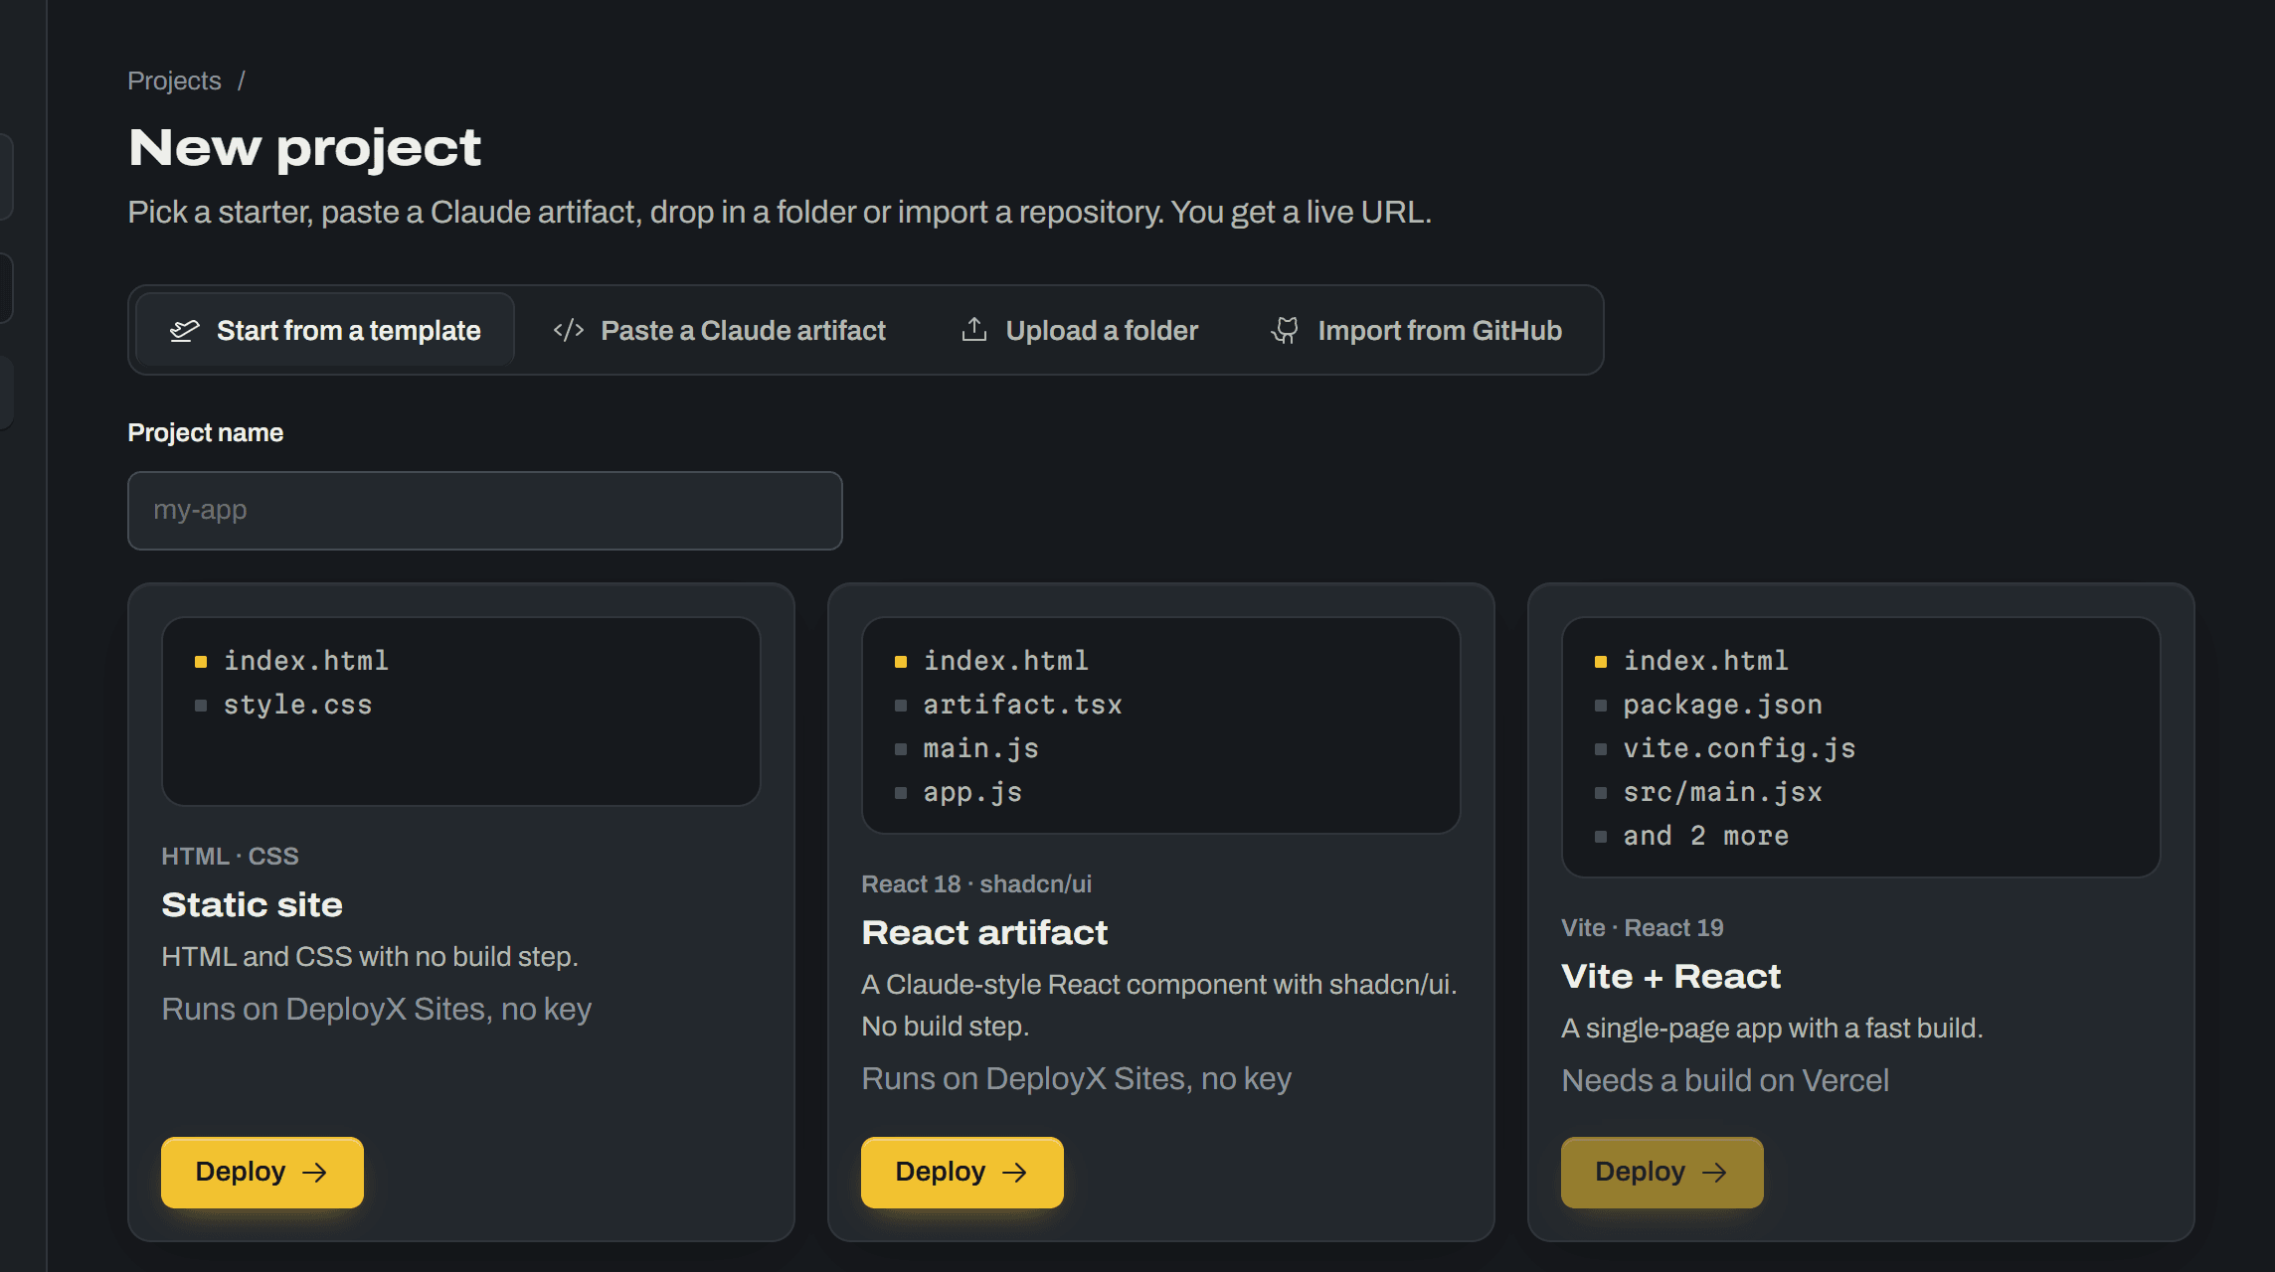
Task: Click the 'Vite · React 19' tag label
Action: [1643, 927]
